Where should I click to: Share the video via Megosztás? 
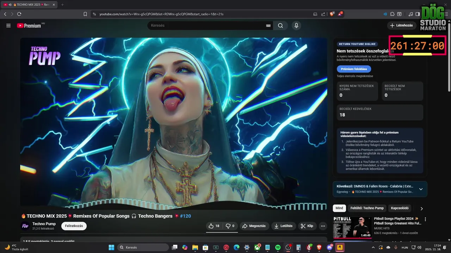(x=254, y=226)
